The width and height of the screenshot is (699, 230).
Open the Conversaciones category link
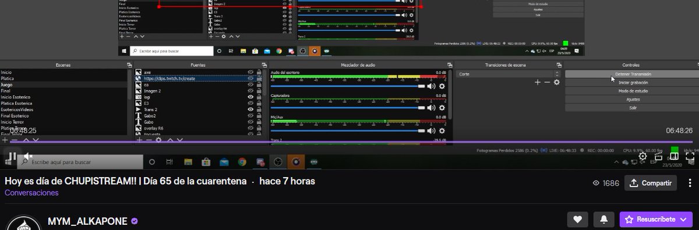(31, 193)
